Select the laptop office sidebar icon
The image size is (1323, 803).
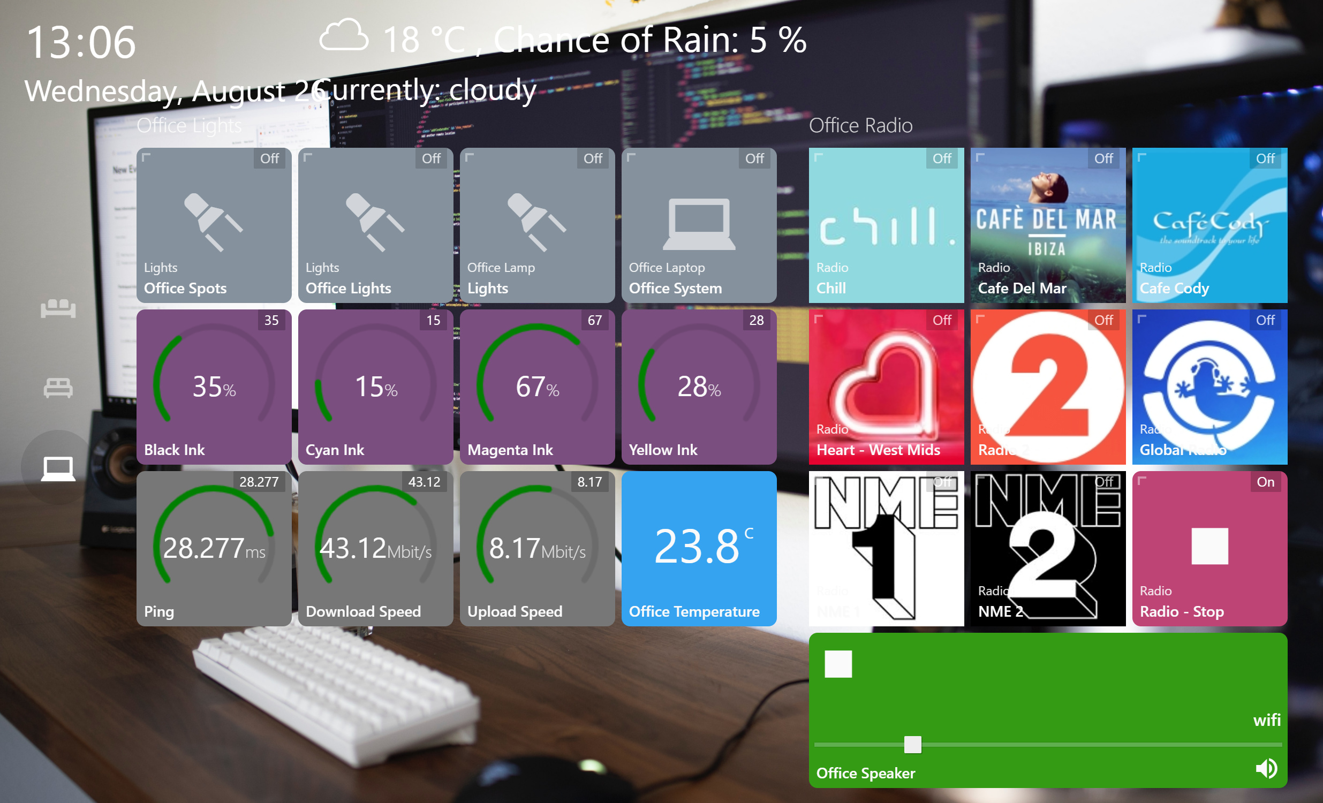58,468
